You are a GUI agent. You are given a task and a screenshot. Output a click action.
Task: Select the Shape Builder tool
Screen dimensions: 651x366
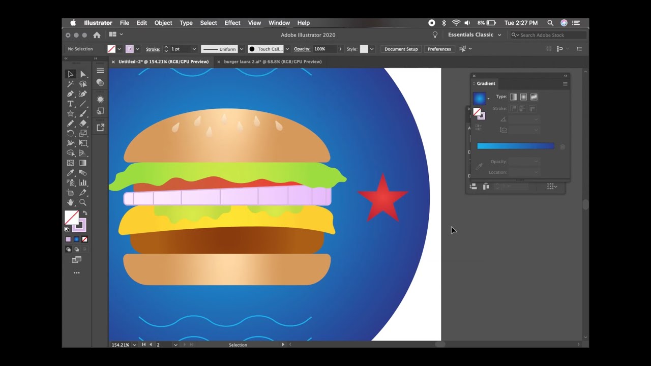(x=70, y=153)
